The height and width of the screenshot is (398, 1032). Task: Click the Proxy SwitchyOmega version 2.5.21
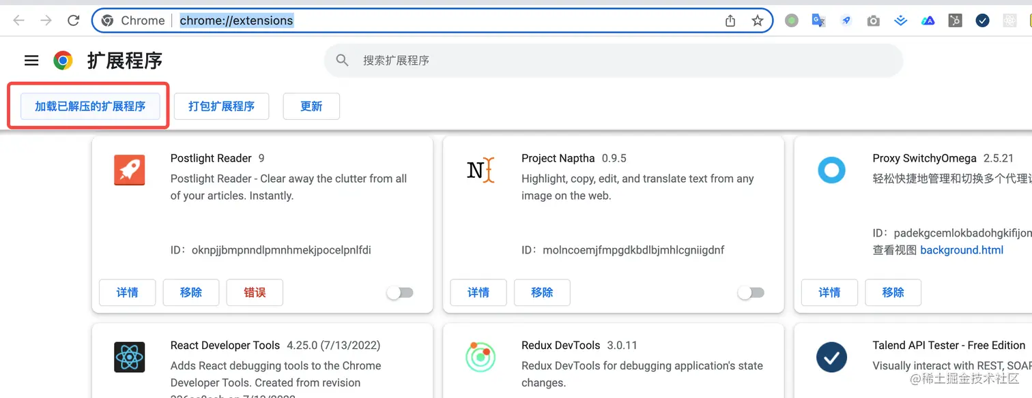999,158
